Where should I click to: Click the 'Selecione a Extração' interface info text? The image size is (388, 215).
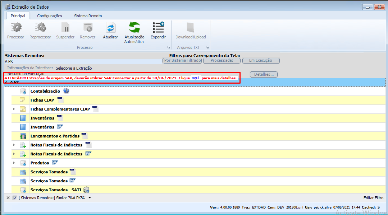click(74, 68)
